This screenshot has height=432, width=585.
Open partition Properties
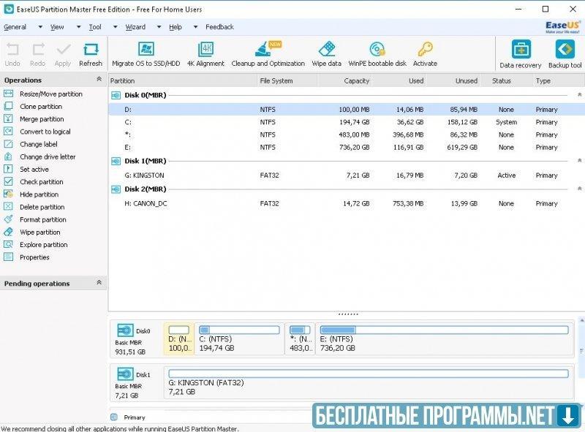click(26, 257)
